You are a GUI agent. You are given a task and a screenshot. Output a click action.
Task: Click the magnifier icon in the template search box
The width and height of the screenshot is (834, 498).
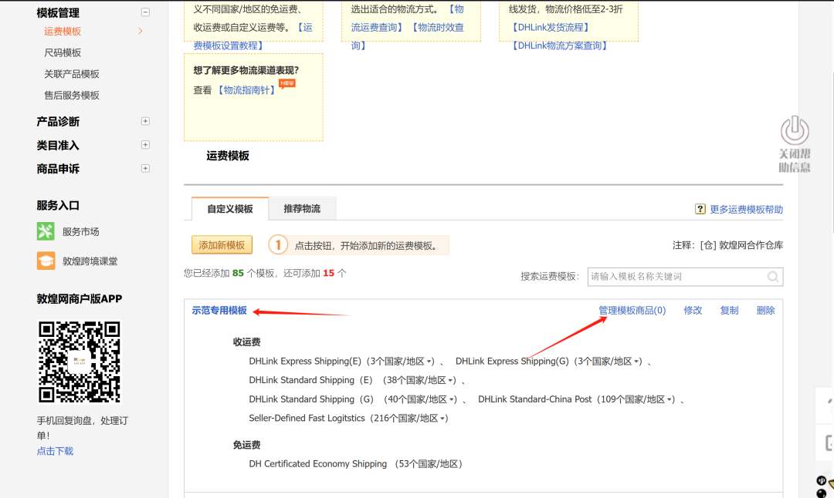pyautogui.click(x=773, y=277)
